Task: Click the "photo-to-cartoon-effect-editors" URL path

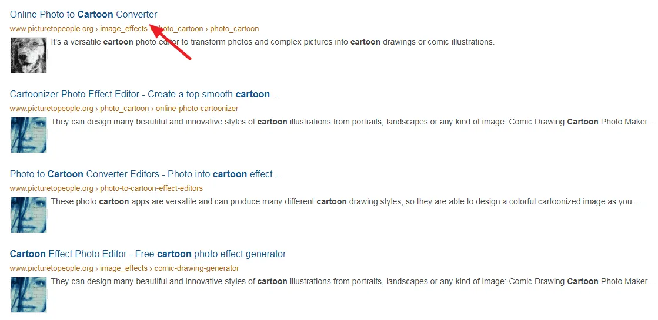Action: pos(151,188)
